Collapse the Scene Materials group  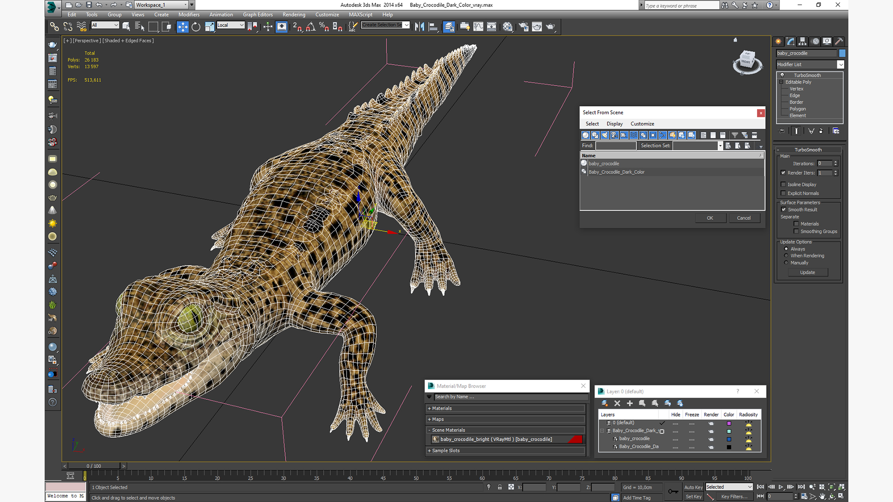(x=505, y=430)
